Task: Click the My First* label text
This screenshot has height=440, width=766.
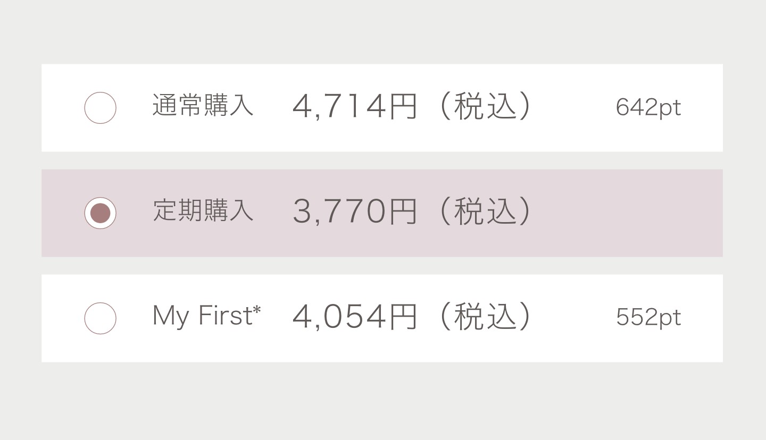Action: (x=206, y=316)
